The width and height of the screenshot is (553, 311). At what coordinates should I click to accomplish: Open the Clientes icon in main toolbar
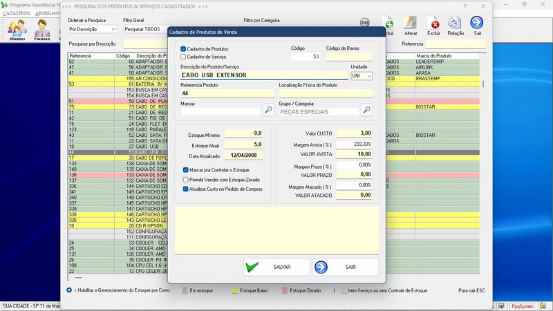tap(17, 28)
